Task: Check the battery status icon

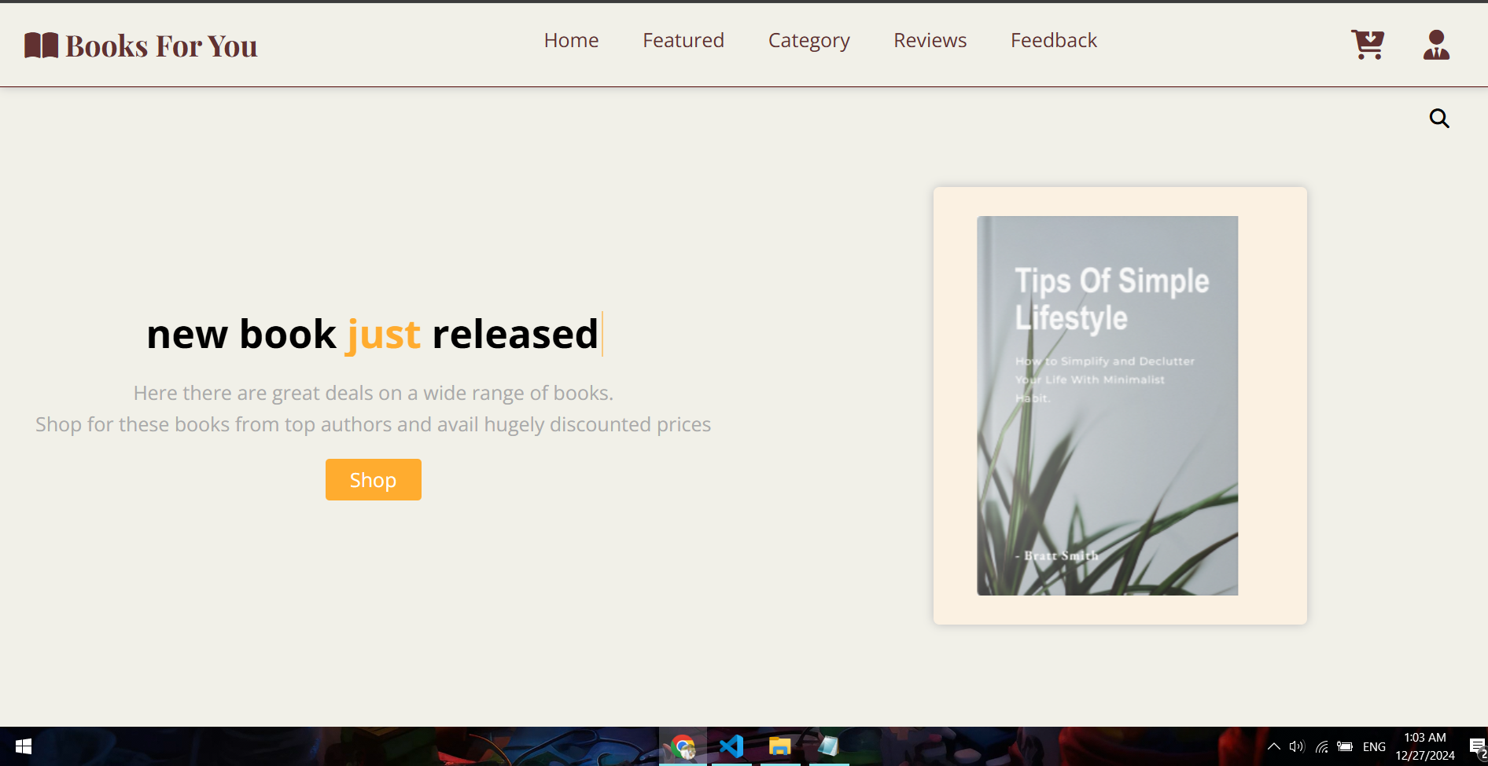Action: coord(1345,746)
